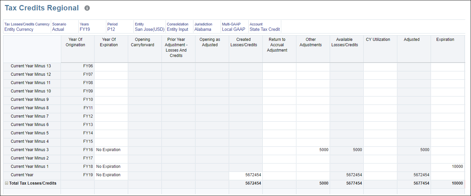
Task: Select the Year Of Expiration column header
Action: coord(111,49)
